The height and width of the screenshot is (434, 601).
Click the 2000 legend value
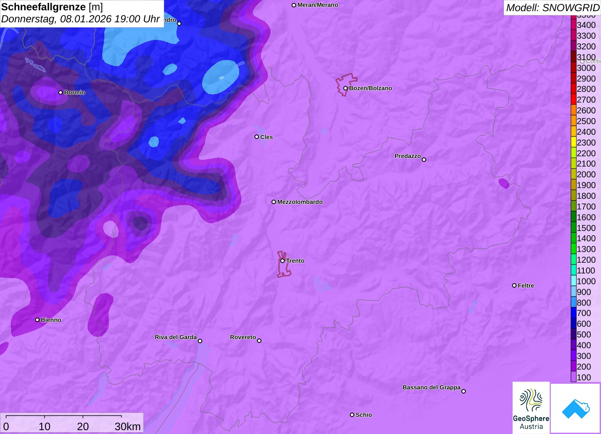coord(586,174)
